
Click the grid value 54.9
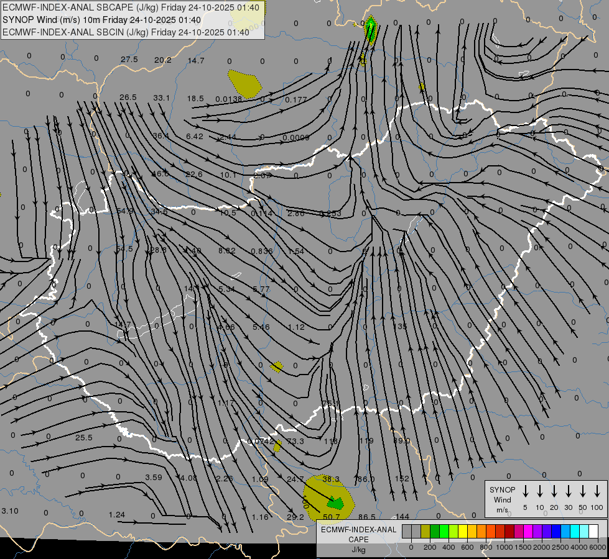pos(125,211)
